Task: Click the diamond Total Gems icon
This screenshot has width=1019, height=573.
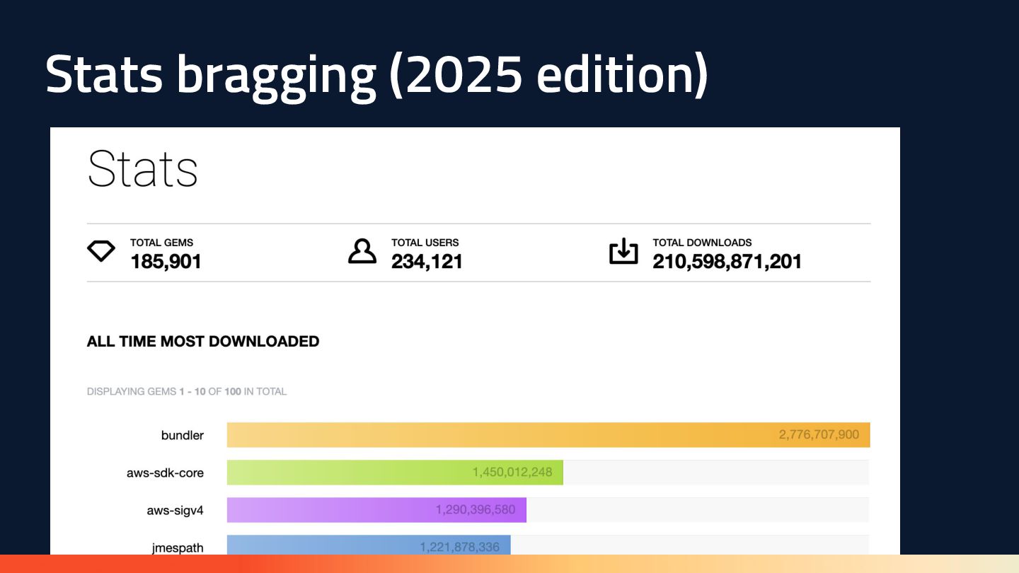Action: tap(100, 251)
